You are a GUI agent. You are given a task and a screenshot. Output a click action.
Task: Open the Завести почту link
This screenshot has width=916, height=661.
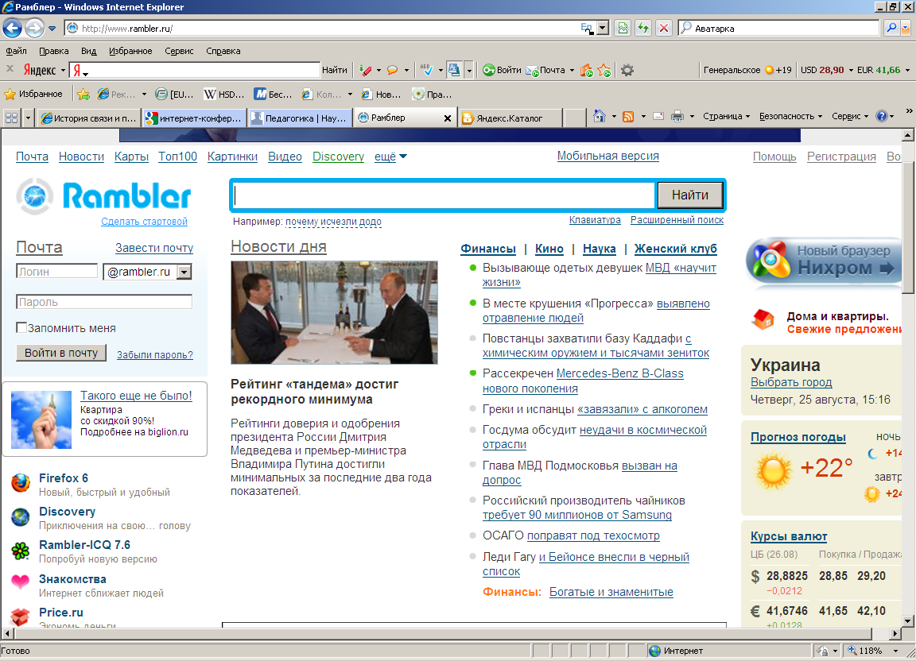click(154, 248)
